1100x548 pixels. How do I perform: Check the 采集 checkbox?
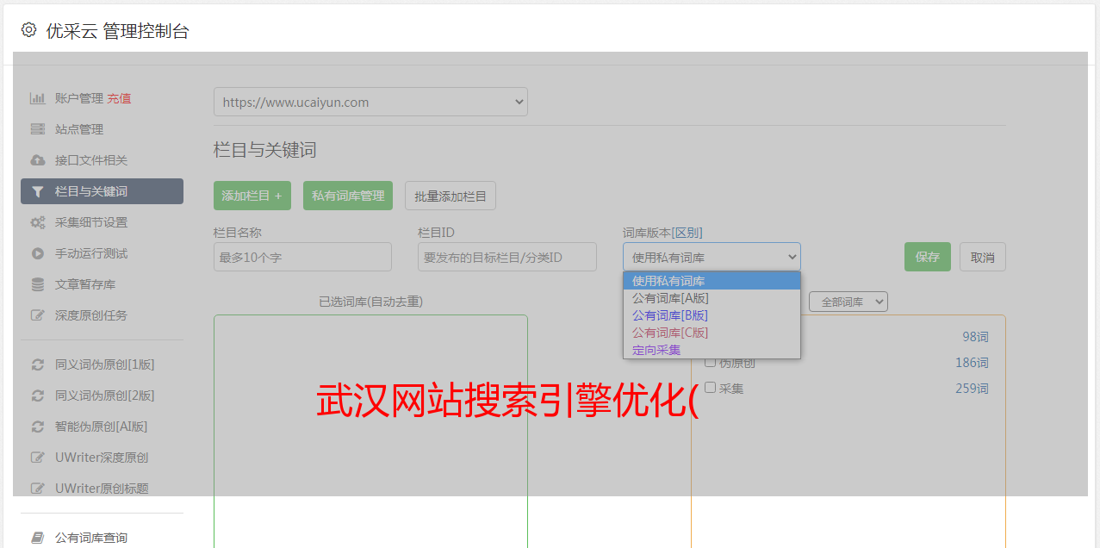pyautogui.click(x=711, y=388)
